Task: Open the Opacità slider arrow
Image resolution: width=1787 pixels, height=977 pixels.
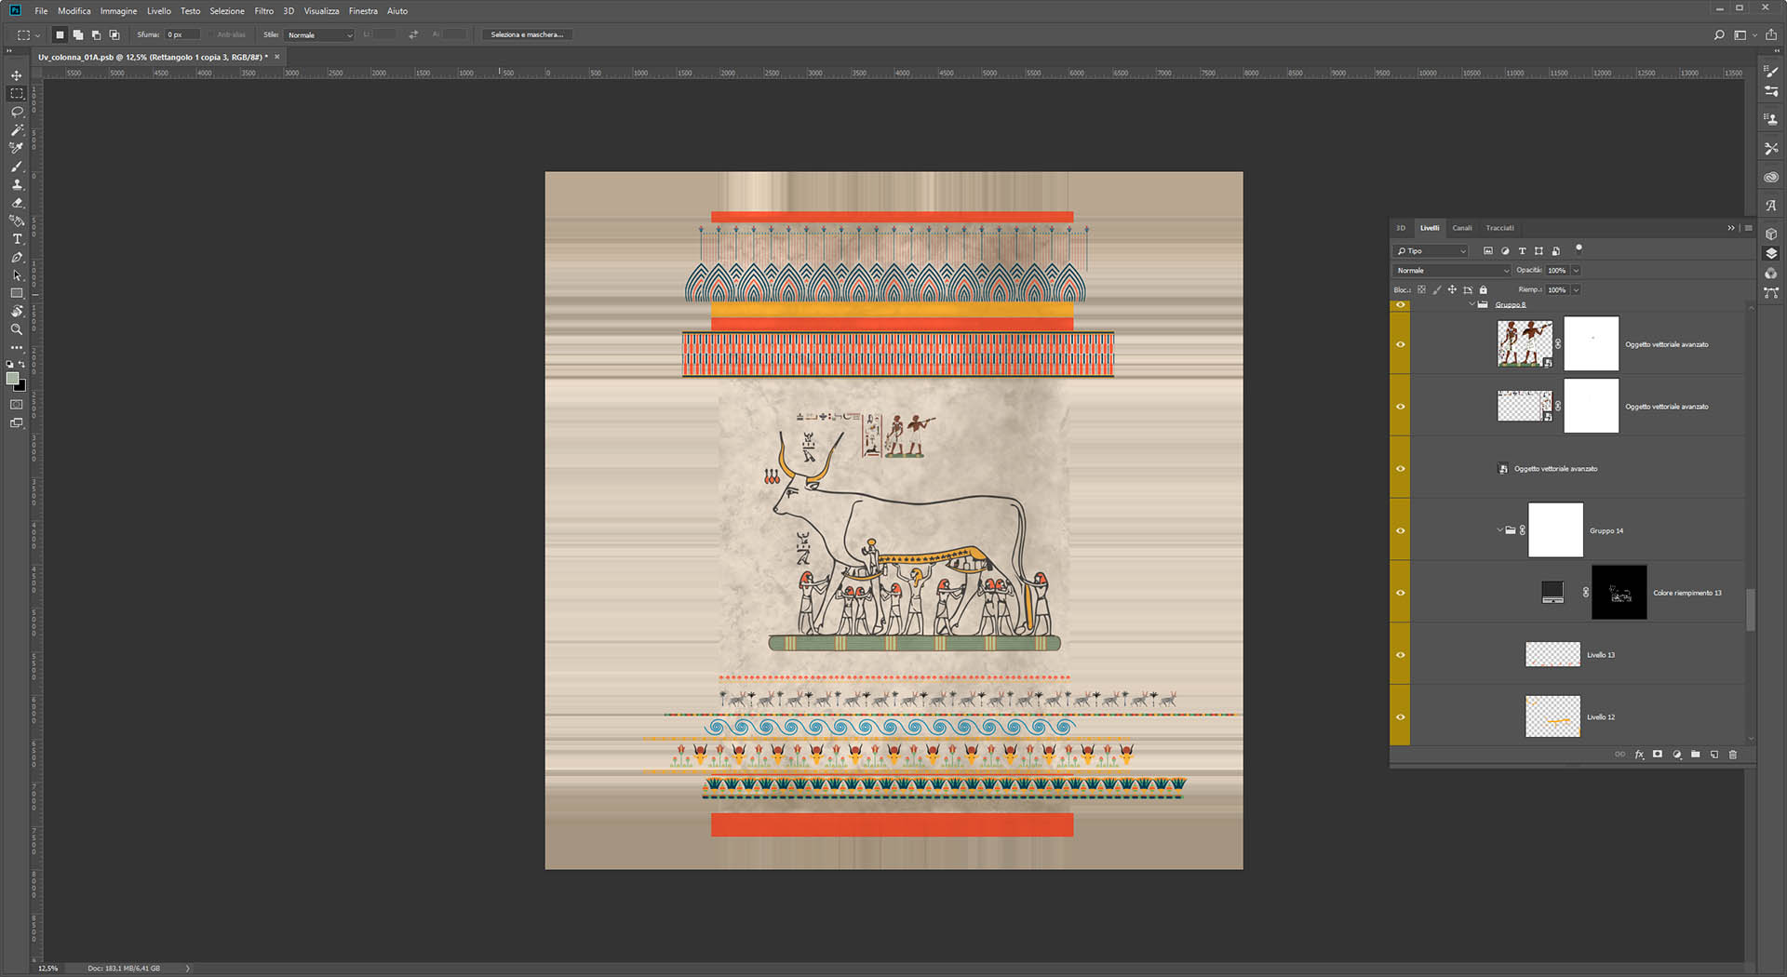Action: coord(1576,271)
